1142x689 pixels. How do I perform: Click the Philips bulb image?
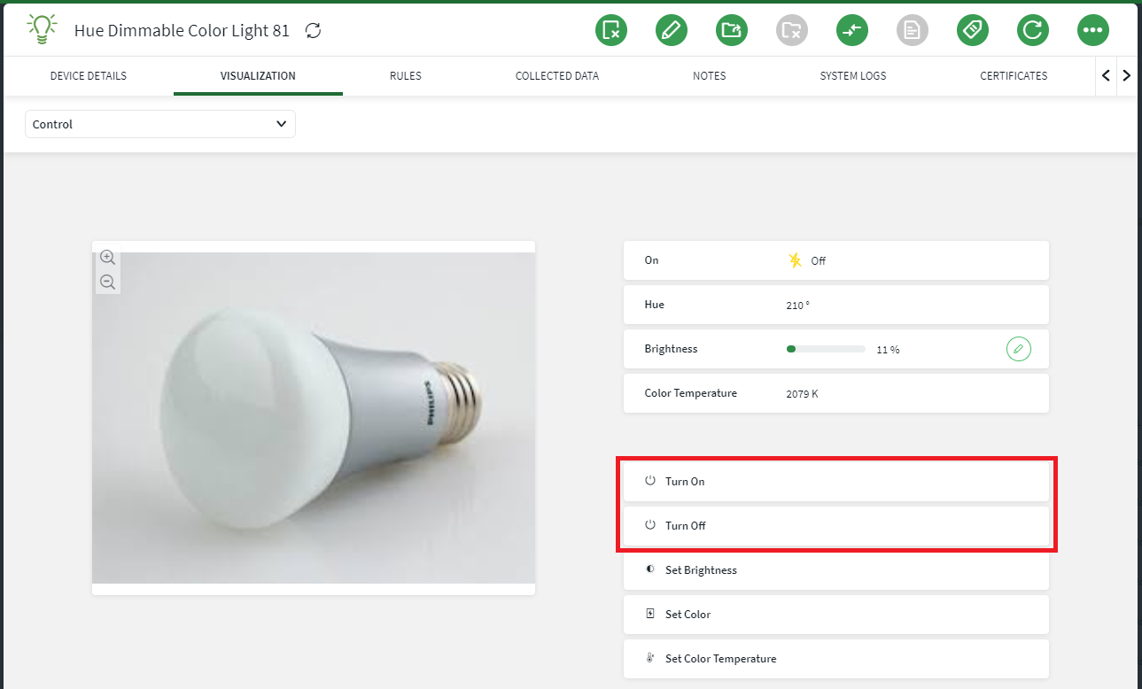point(314,418)
